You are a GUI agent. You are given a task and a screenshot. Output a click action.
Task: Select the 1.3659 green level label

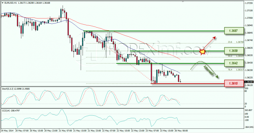pos(234,51)
